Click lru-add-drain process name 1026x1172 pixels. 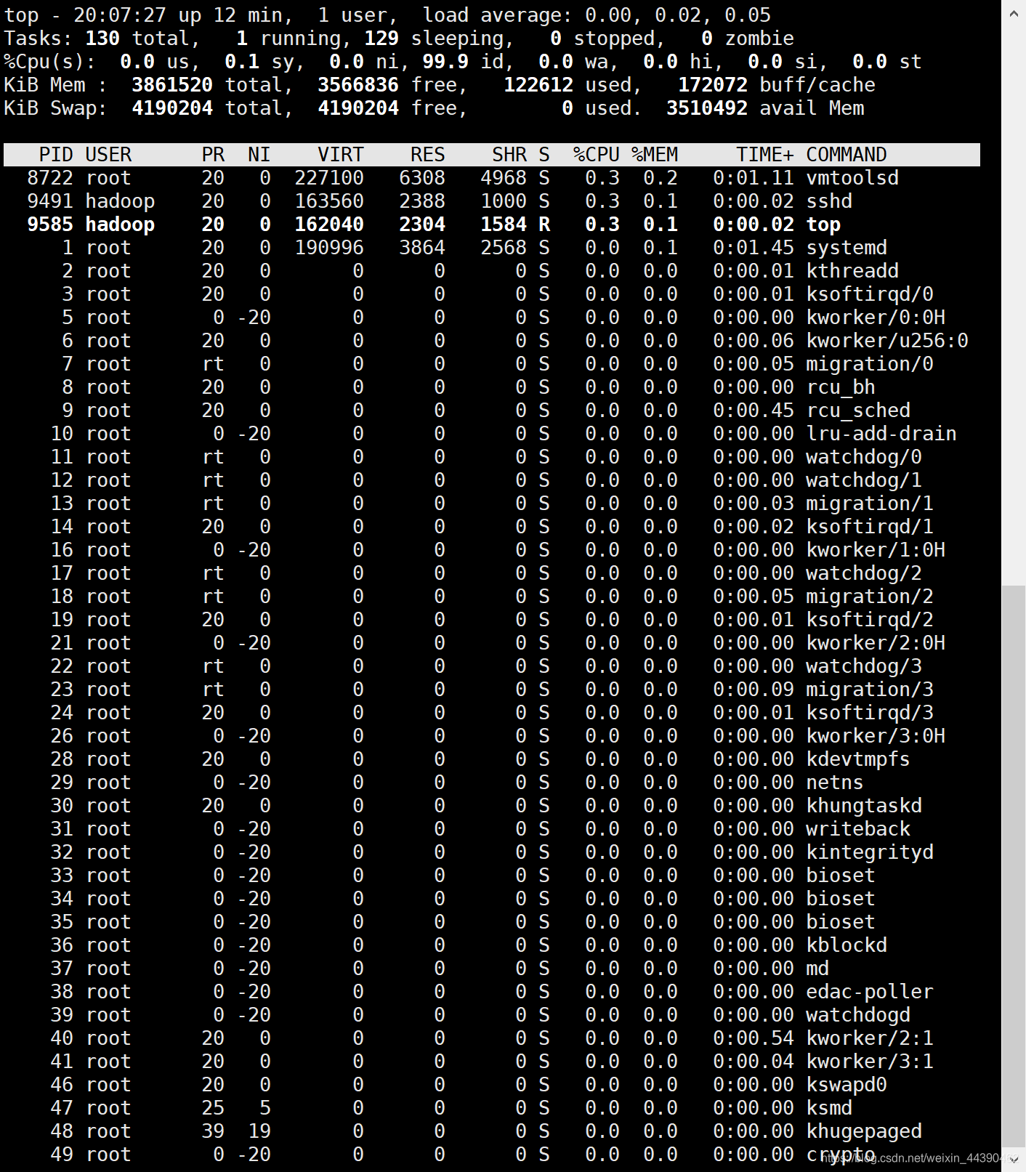(881, 434)
